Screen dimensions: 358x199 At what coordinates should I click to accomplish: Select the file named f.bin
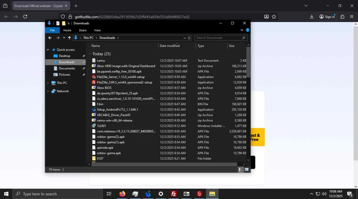coord(100,104)
